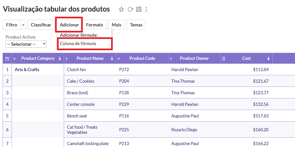295x147 pixels.
Task: Open the Filtro button
Action: pyautogui.click(x=12, y=25)
